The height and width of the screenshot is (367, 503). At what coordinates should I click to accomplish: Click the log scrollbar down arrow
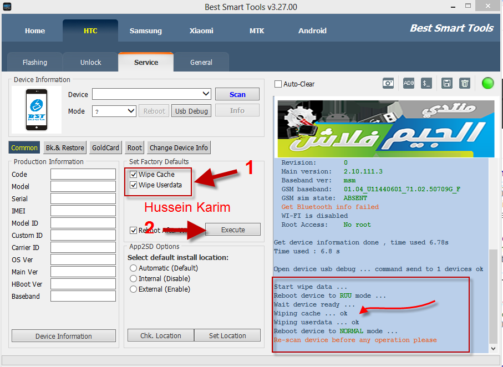[494, 348]
